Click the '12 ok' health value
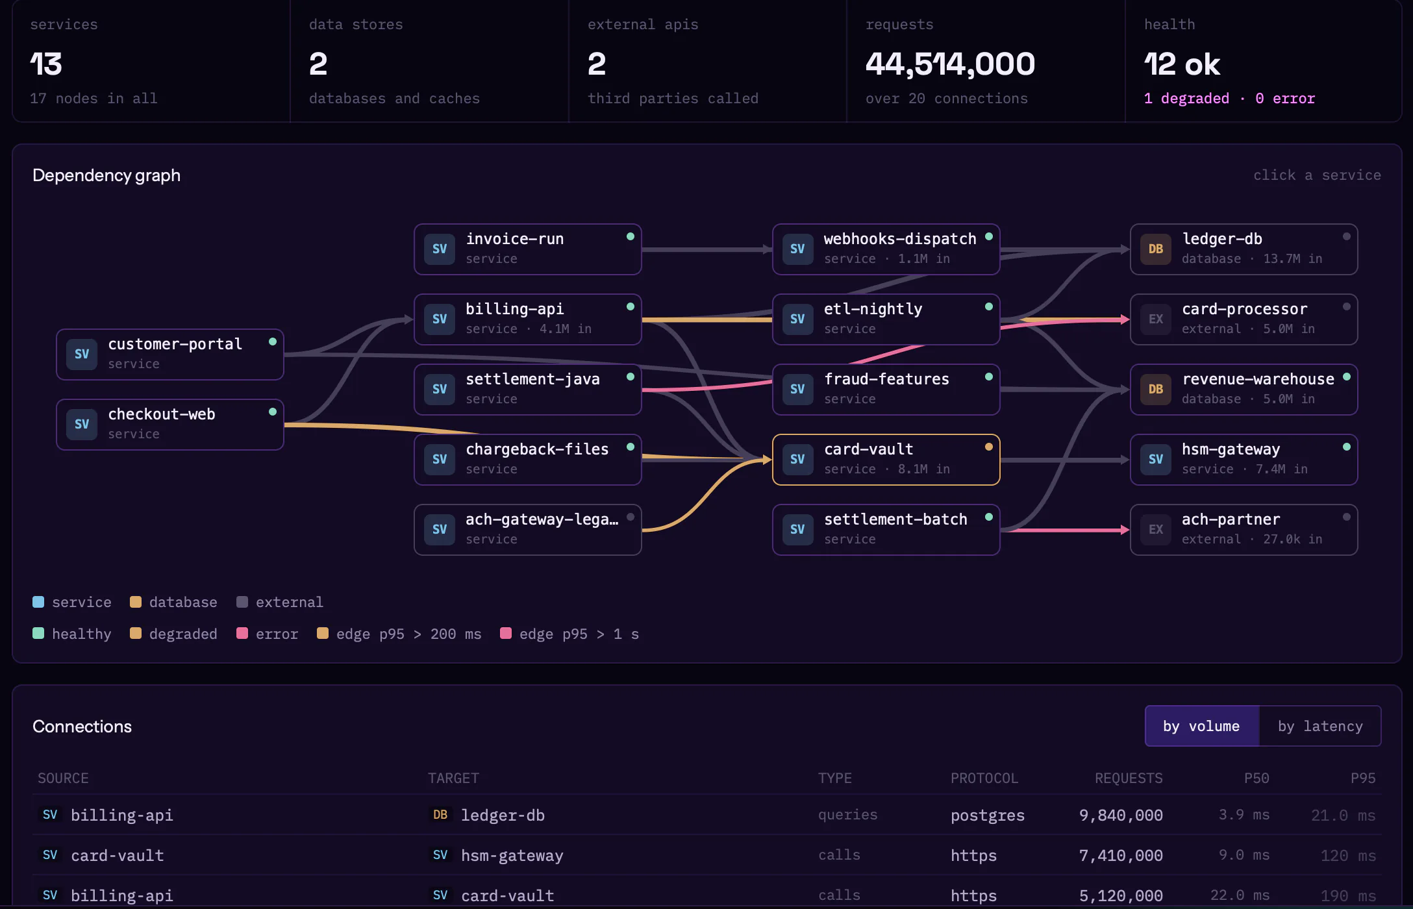 tap(1182, 64)
